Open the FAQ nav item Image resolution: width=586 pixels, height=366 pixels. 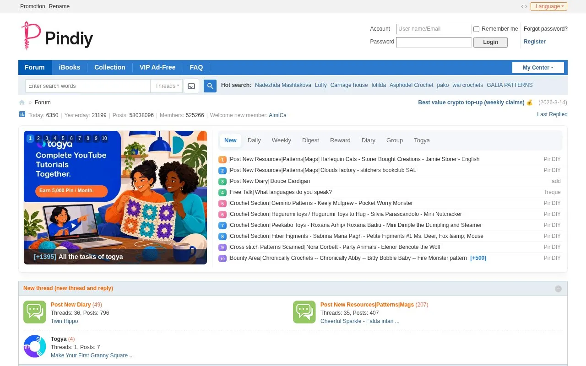196,67
